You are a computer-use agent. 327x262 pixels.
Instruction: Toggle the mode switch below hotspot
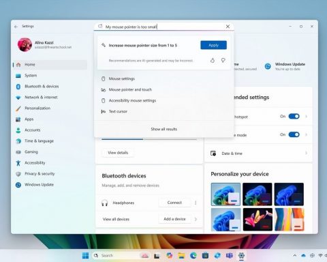tap(294, 134)
